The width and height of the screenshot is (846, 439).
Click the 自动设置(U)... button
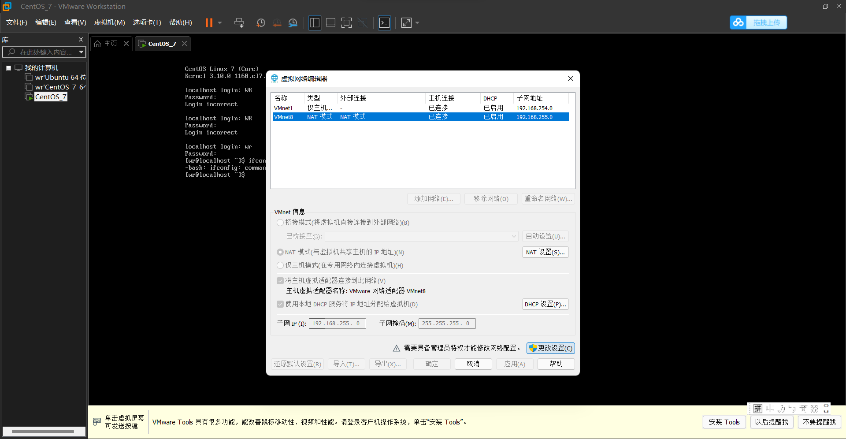(x=545, y=236)
